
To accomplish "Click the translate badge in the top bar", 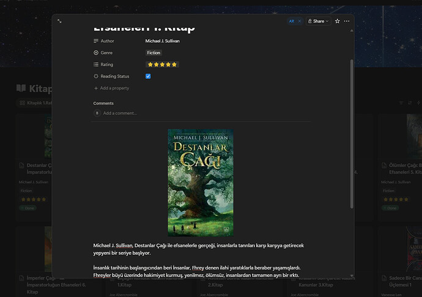I will [x=292, y=21].
